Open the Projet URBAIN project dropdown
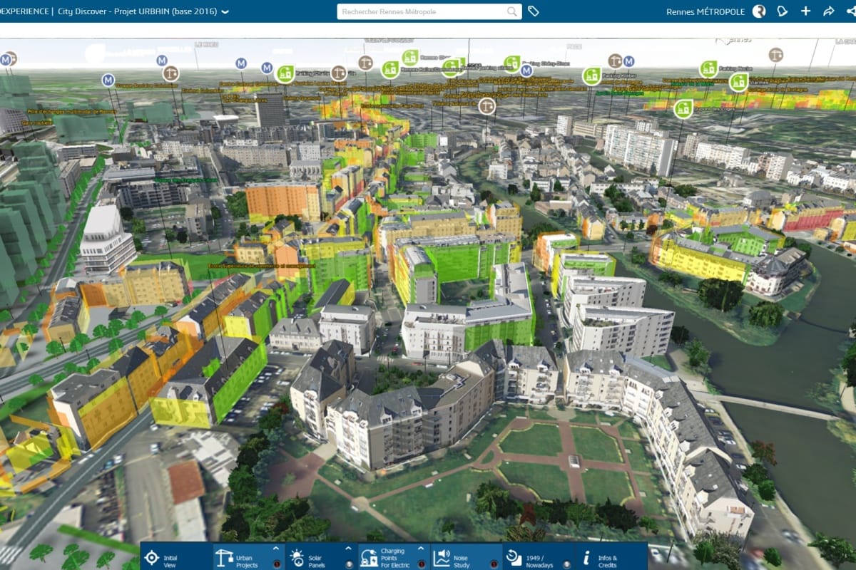The height and width of the screenshot is (570, 856). (224, 11)
